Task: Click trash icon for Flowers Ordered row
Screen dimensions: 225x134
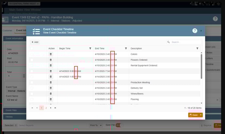Action: pyautogui.click(x=51, y=60)
